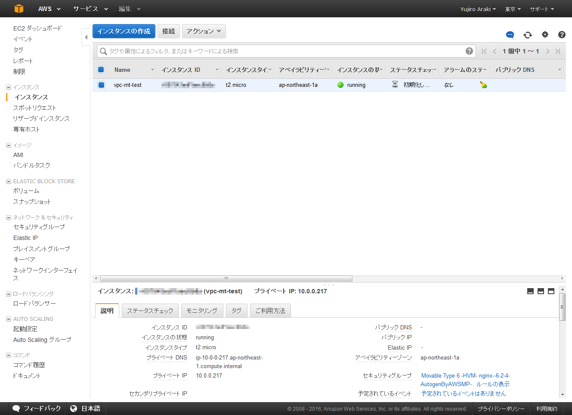Toggle the vpc-mt-test row checkbox
This screenshot has height=415, width=572.
101,85
